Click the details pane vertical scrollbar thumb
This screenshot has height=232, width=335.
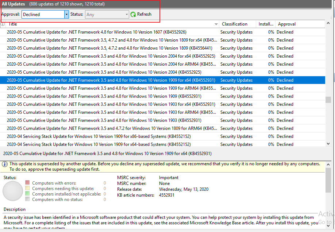(328, 180)
